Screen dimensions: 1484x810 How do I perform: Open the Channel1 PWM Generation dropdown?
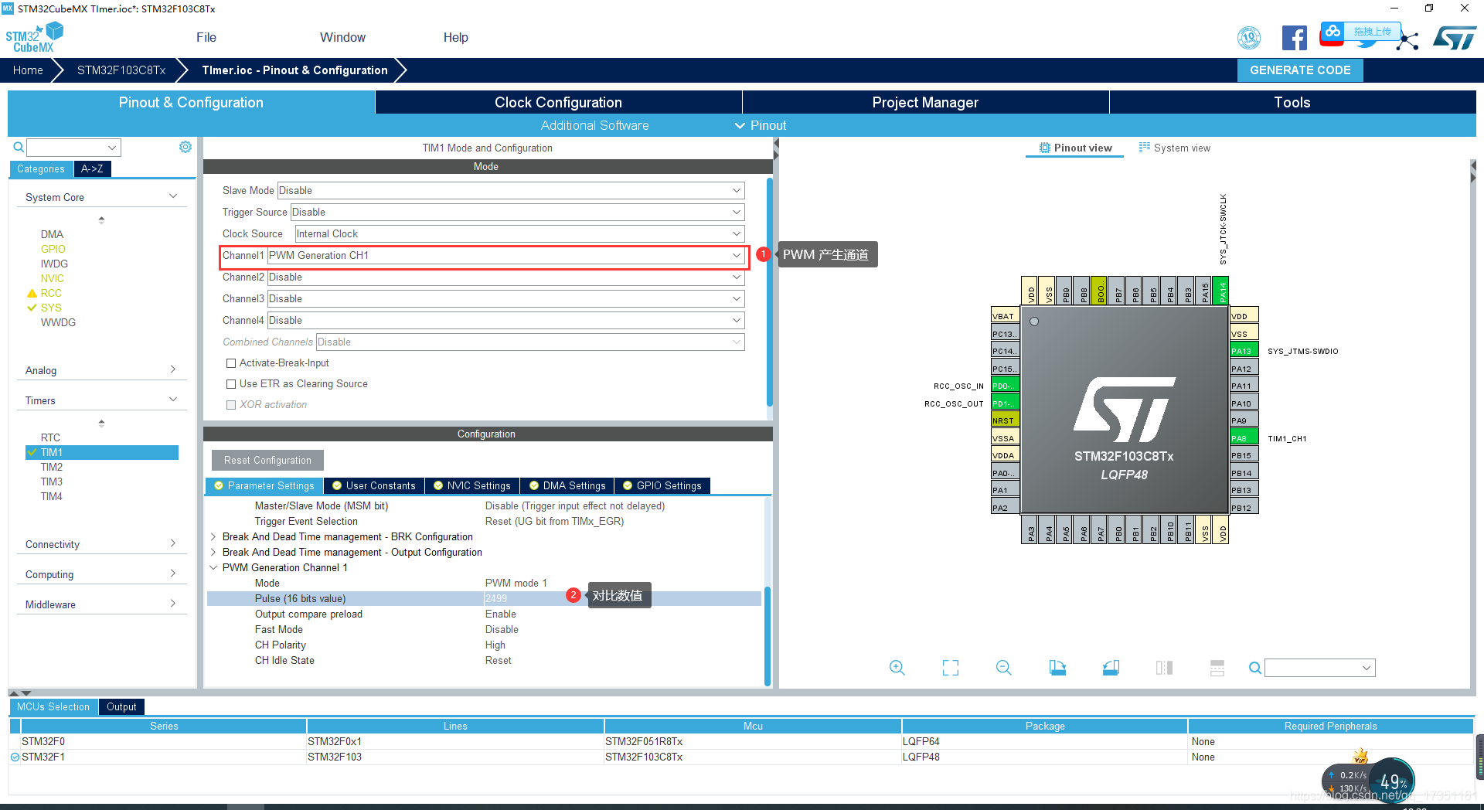[x=505, y=255]
